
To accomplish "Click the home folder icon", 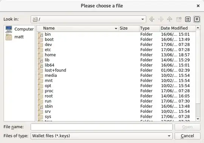I will [40, 55].
